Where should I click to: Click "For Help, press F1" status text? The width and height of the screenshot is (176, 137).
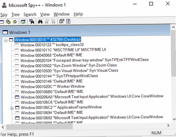pyautogui.click(x=17, y=134)
